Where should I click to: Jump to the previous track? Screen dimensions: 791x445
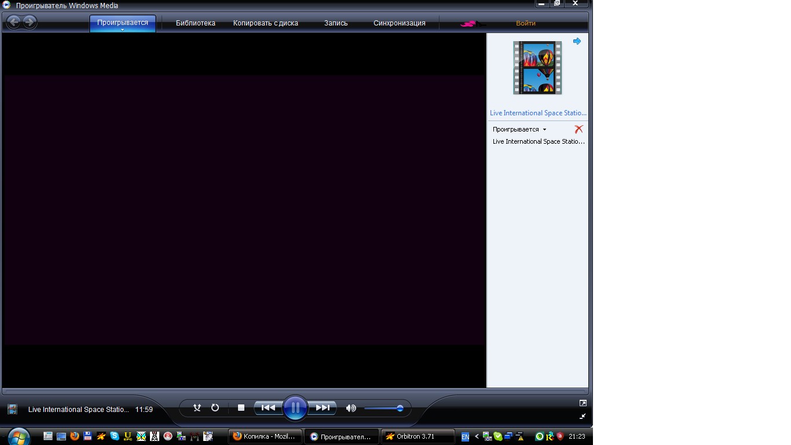268,408
